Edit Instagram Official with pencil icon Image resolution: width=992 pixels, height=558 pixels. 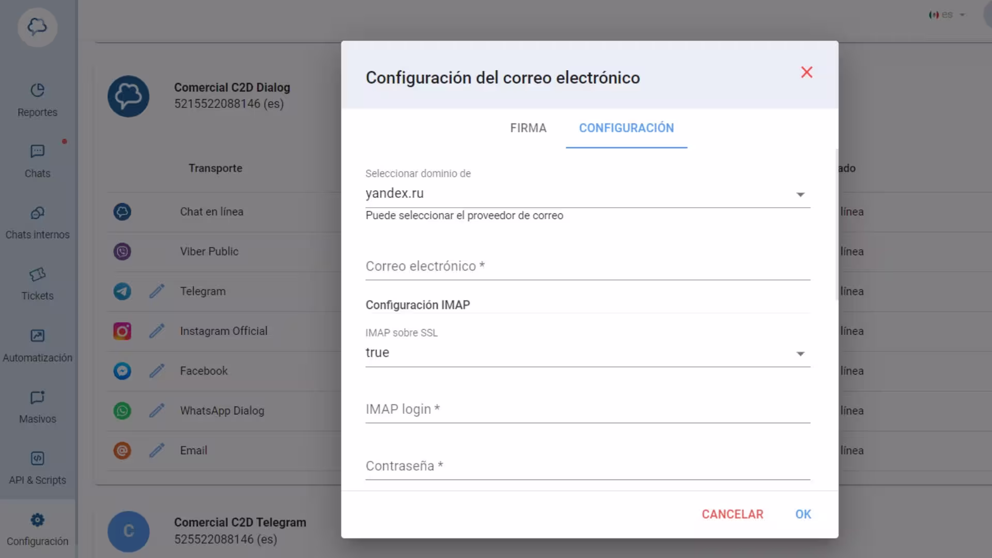point(157,331)
